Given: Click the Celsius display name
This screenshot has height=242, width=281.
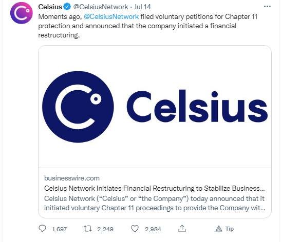Looking at the screenshot, I should click(50, 7).
